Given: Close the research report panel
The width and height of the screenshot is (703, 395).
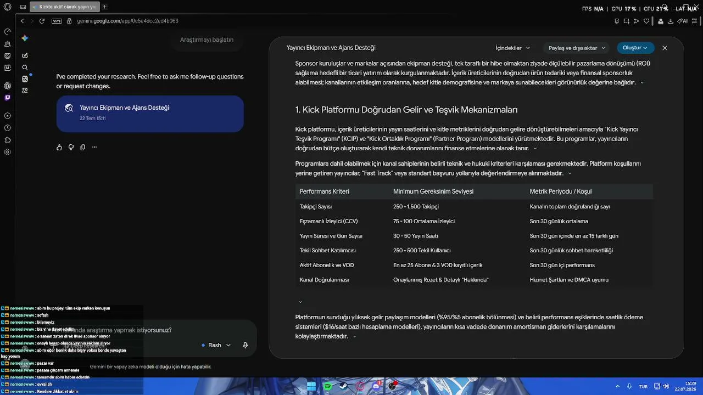Looking at the screenshot, I should pos(665,48).
